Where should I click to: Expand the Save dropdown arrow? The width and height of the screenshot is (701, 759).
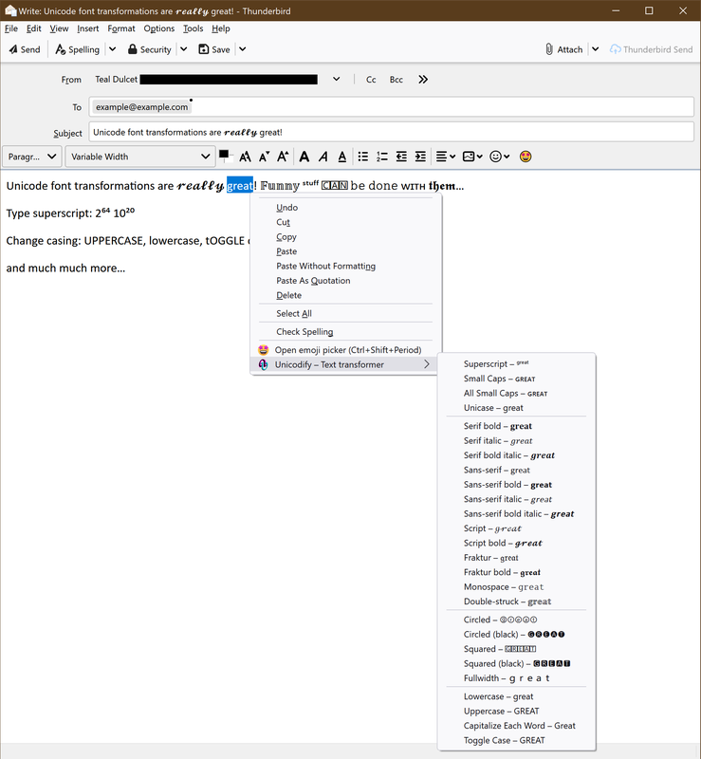coord(243,49)
